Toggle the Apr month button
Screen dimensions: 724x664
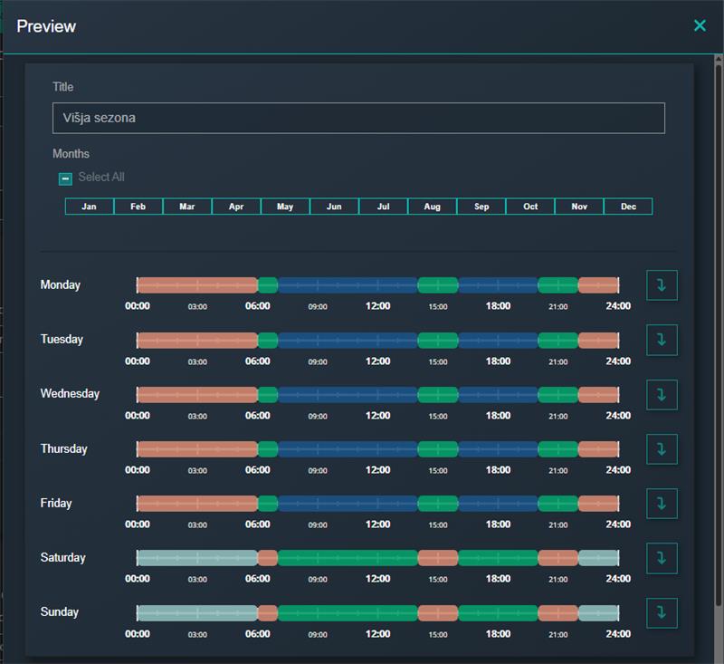236,207
